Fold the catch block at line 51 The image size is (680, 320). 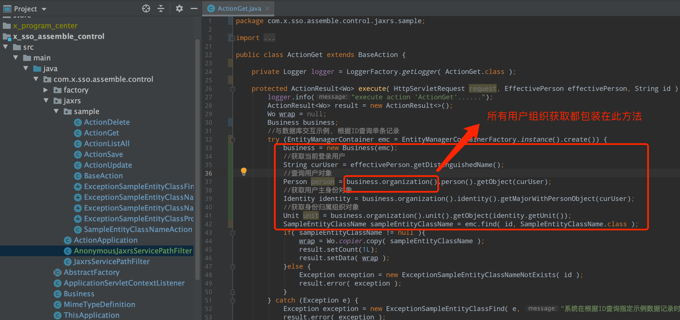click(233, 301)
